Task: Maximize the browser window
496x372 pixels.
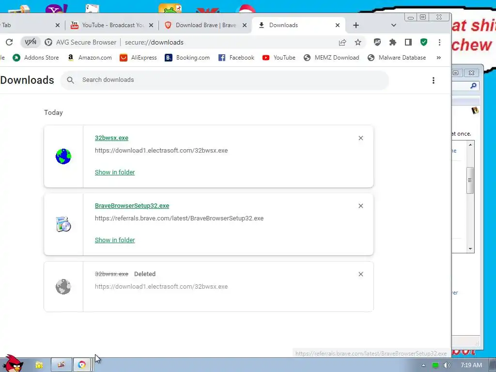Action: tap(423, 17)
